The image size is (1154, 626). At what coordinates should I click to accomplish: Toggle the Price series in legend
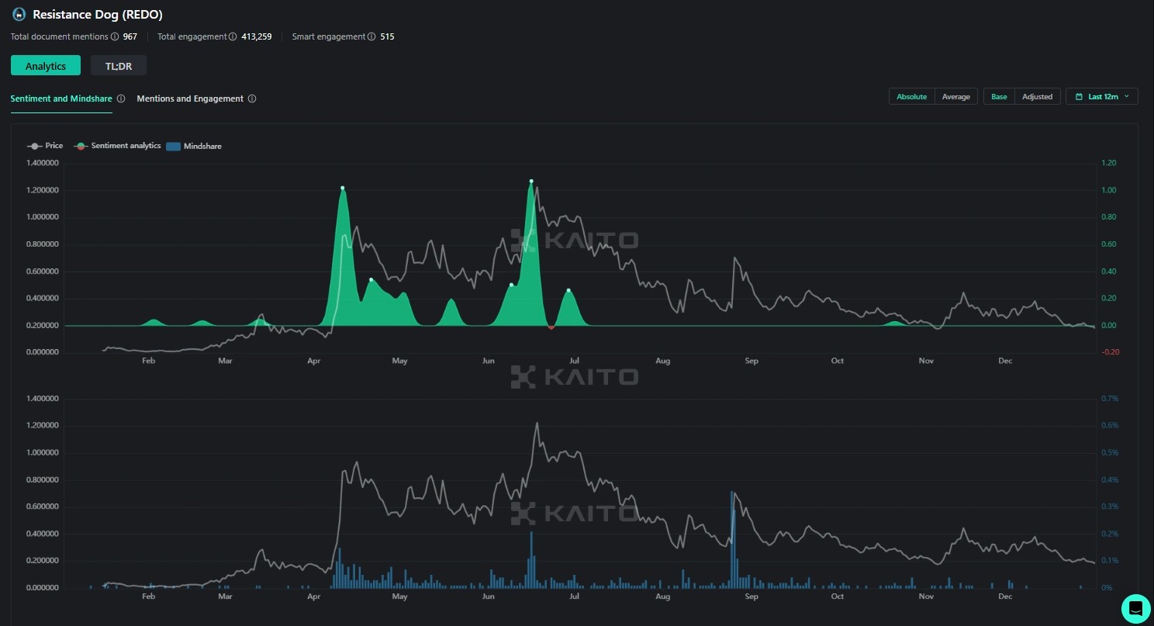coord(45,146)
